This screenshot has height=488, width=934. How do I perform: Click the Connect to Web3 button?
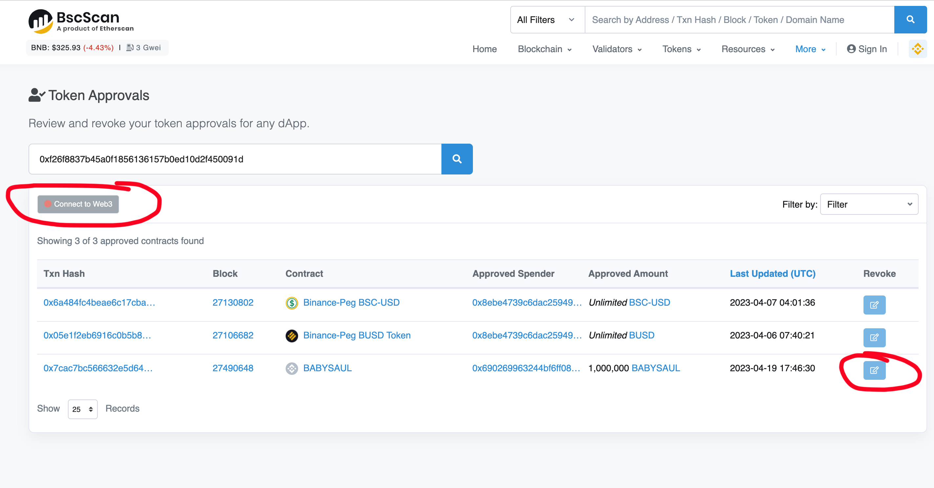pos(78,204)
